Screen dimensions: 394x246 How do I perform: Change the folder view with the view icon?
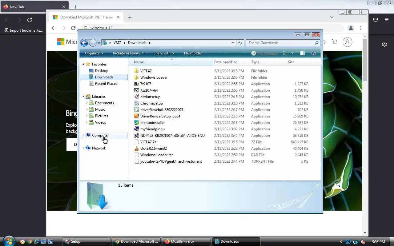coord(284,53)
